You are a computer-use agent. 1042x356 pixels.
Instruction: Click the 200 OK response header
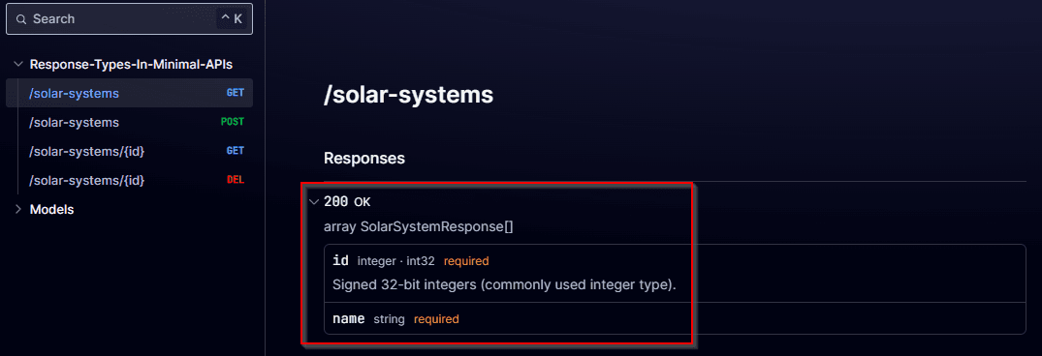(x=347, y=201)
